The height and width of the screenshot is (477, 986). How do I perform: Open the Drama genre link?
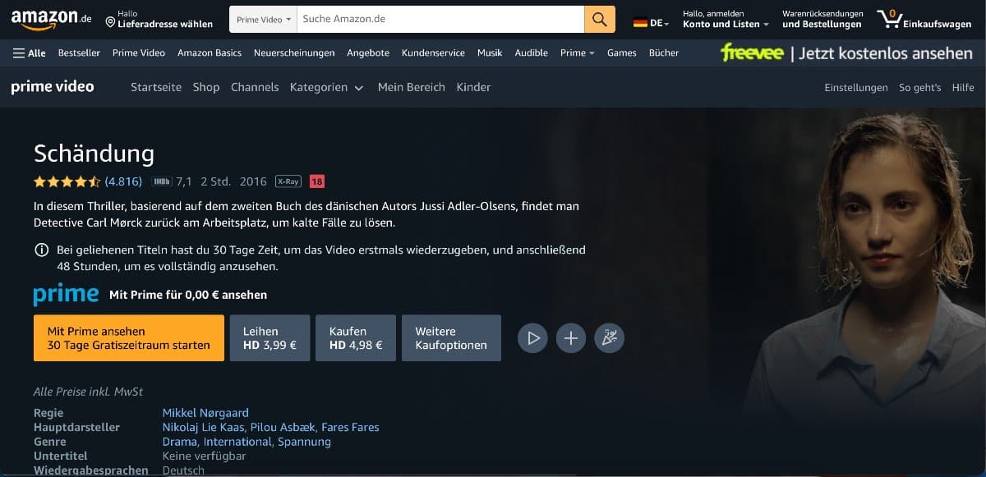pos(180,442)
